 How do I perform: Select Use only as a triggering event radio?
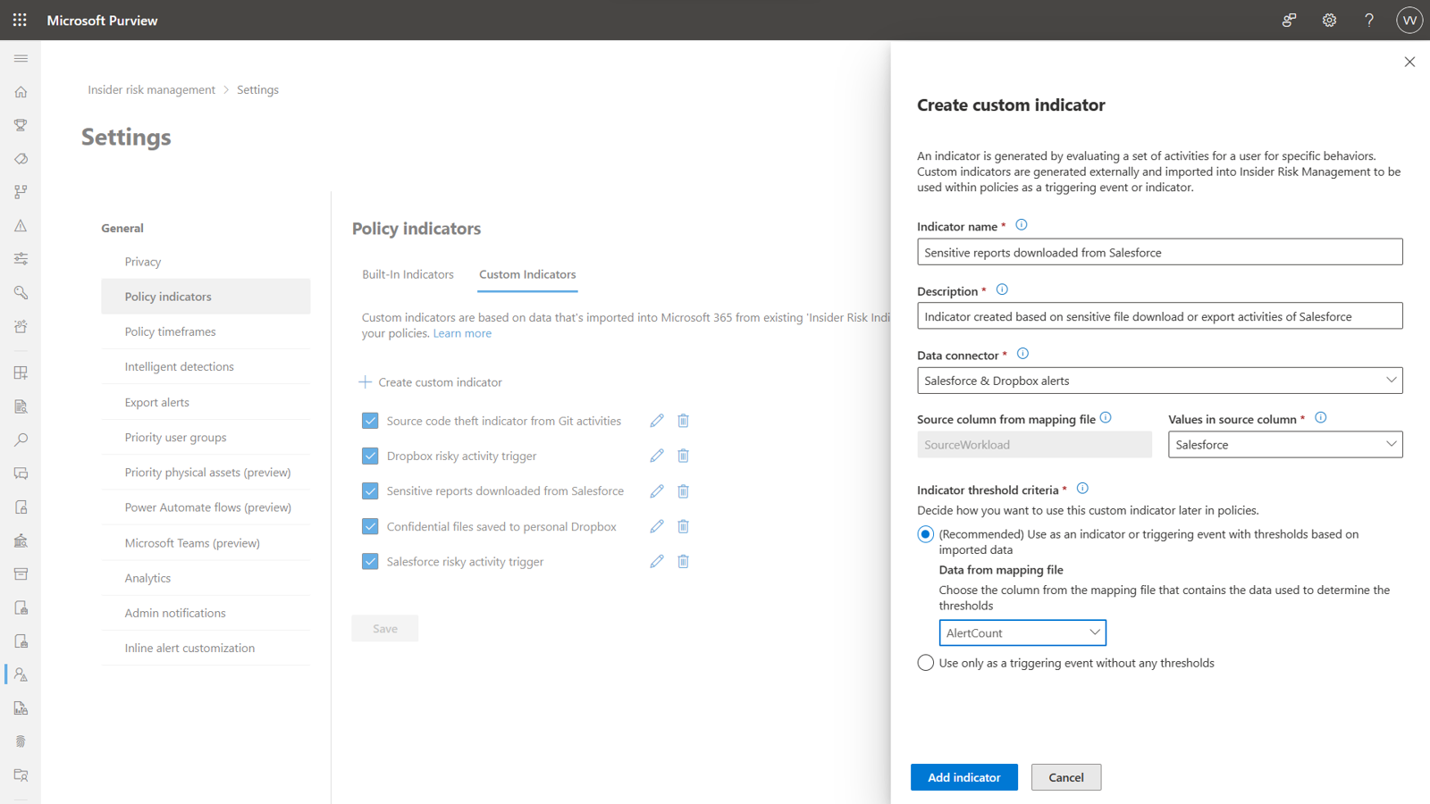click(926, 663)
